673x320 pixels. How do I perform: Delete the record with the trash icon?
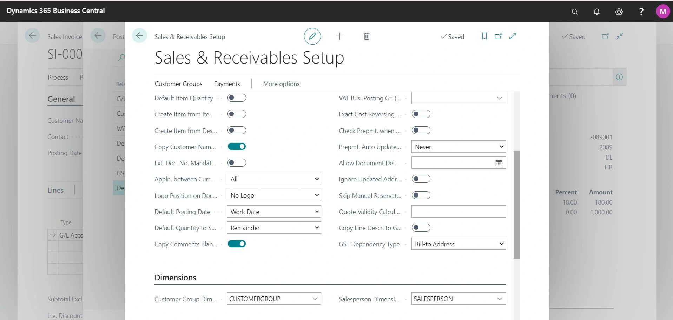[366, 36]
